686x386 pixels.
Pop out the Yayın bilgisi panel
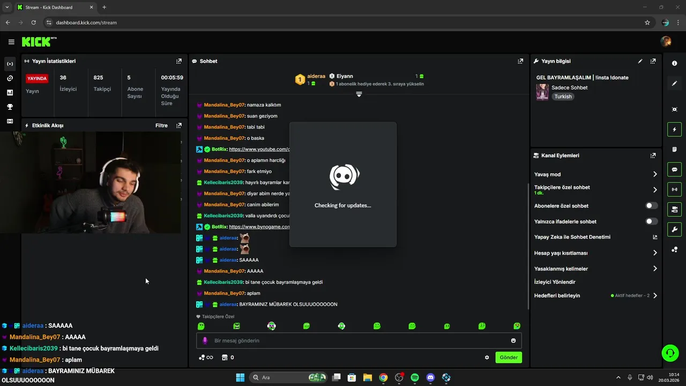click(x=653, y=61)
